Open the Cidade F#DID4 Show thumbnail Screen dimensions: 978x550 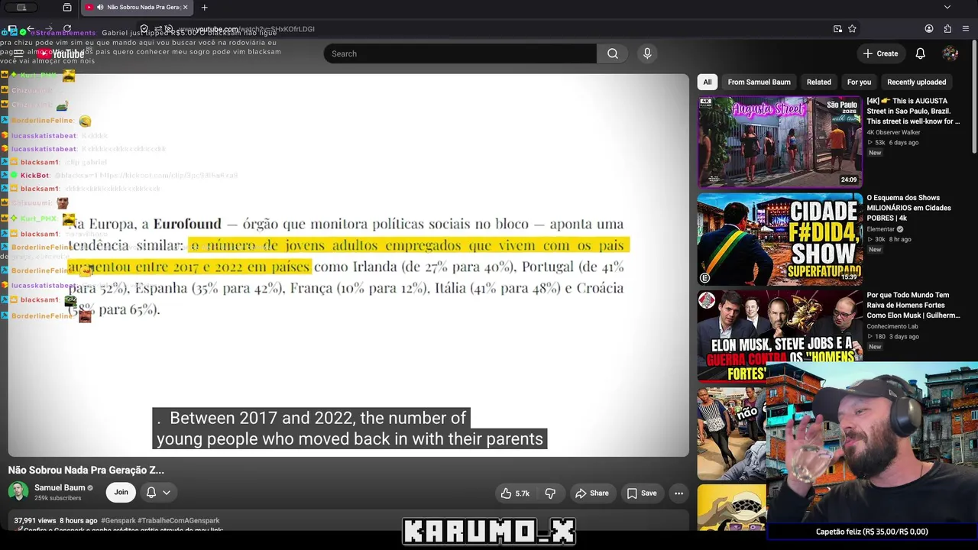point(780,239)
